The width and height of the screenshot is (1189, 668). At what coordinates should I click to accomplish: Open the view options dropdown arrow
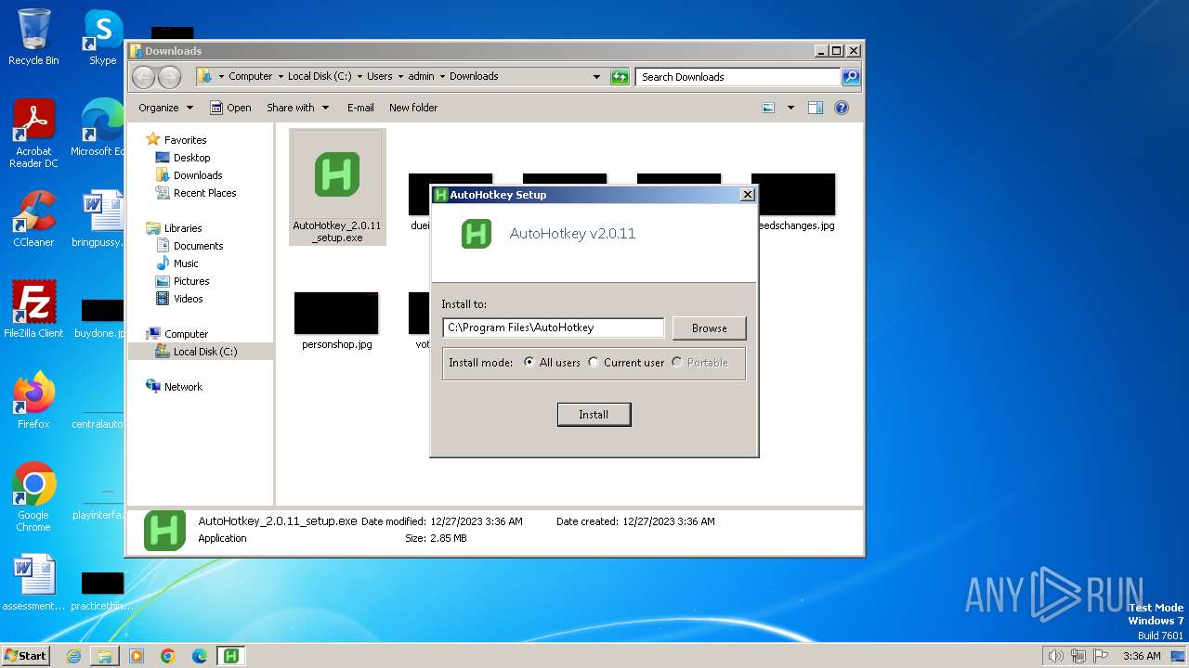tap(790, 108)
